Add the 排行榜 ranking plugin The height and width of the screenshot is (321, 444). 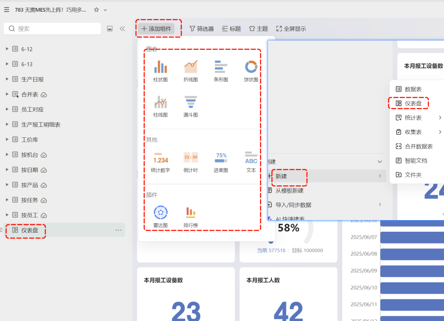coord(191,216)
